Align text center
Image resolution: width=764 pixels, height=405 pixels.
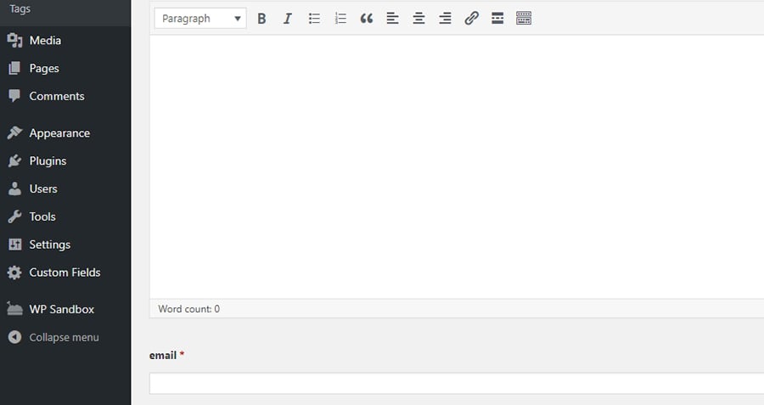click(x=419, y=19)
